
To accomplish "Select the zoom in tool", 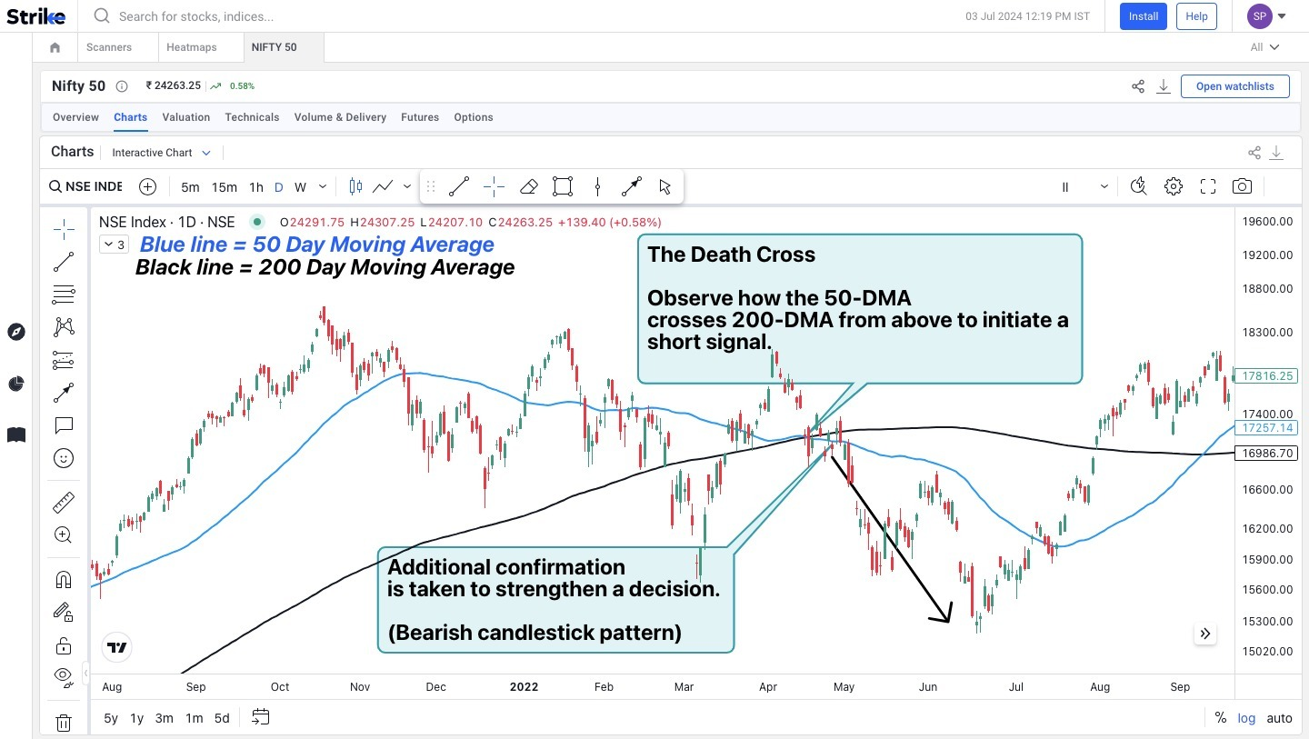I will [64, 534].
